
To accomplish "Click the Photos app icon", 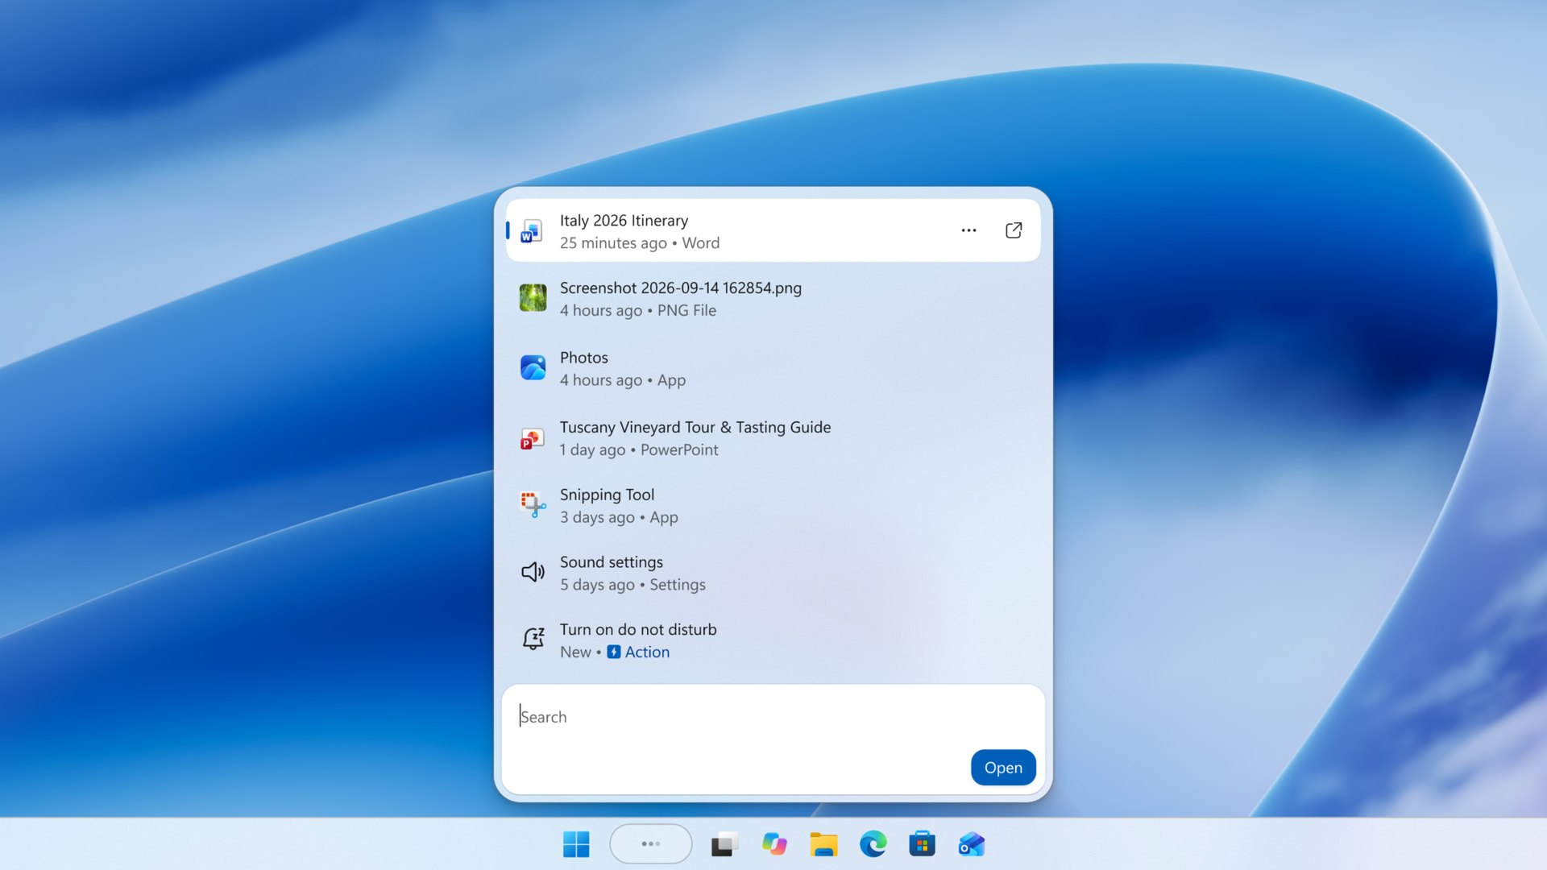I will 533,368.
